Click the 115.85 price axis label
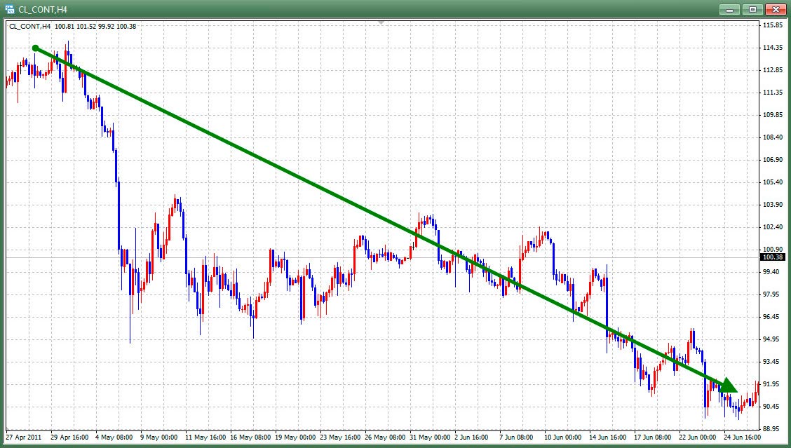 point(771,25)
